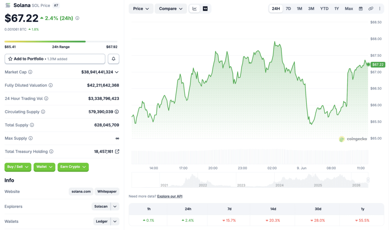Show Total Supply info icon
389x230 pixels.
[32, 125]
